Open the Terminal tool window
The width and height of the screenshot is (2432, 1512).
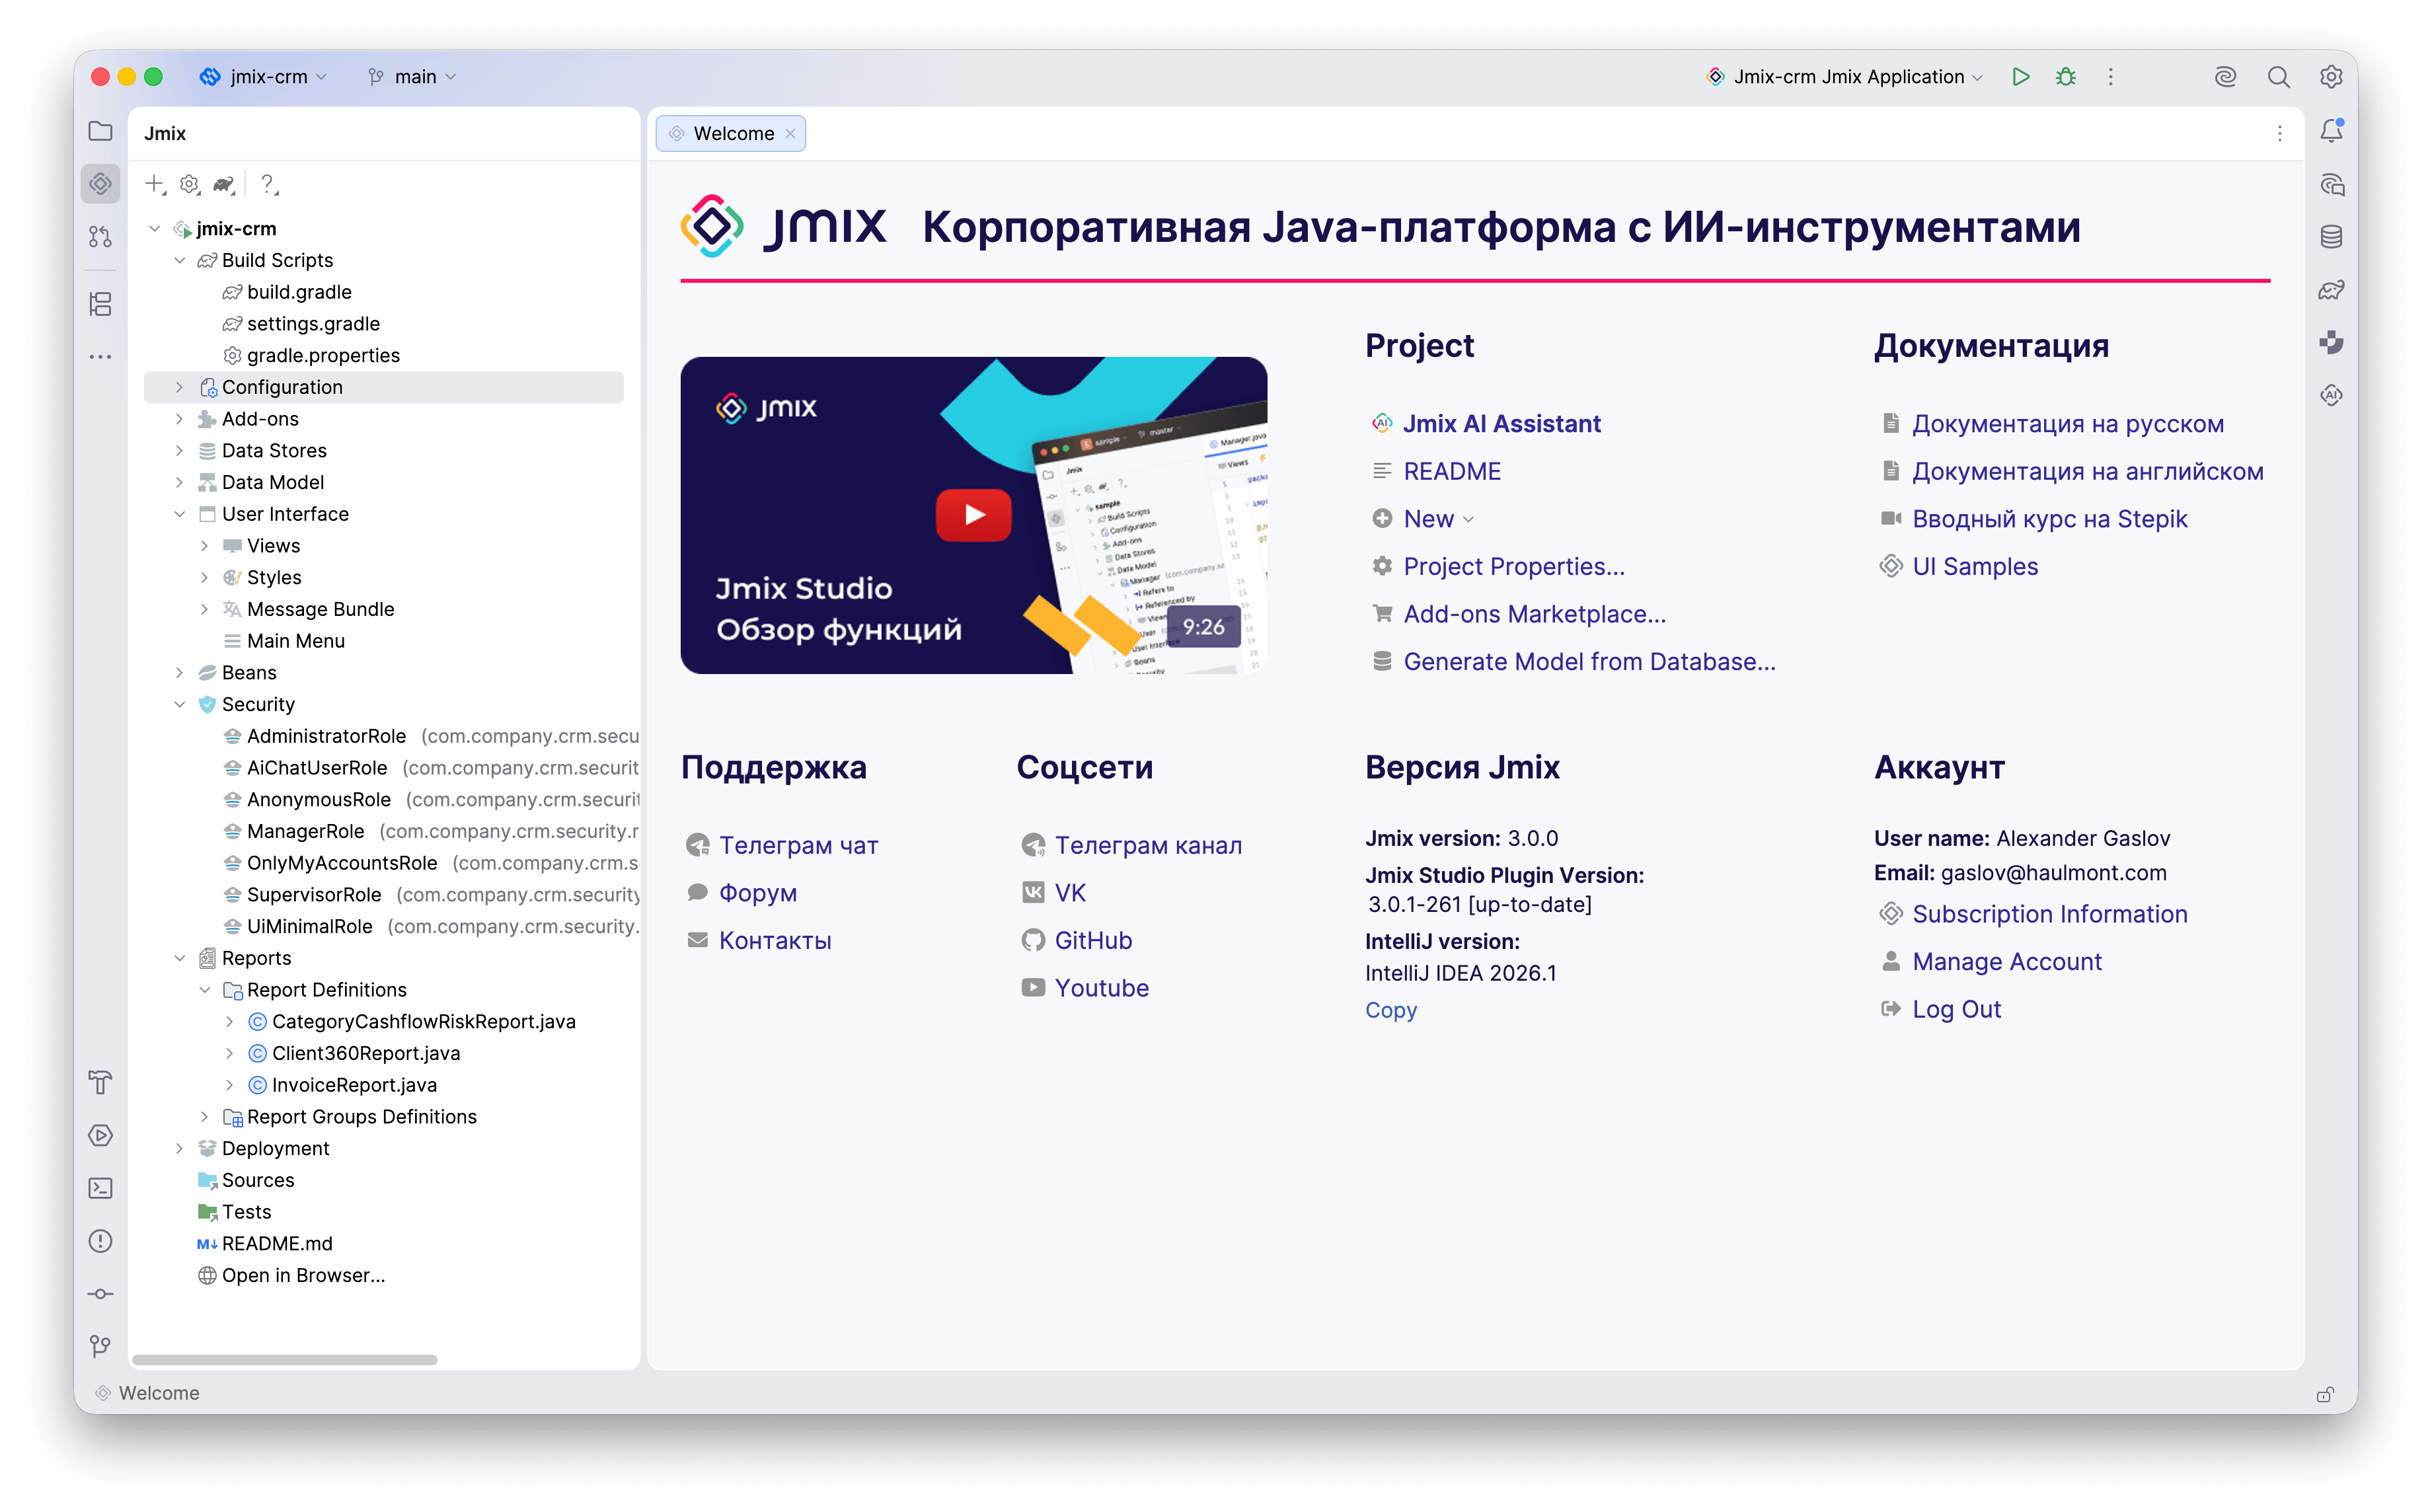[x=100, y=1189]
